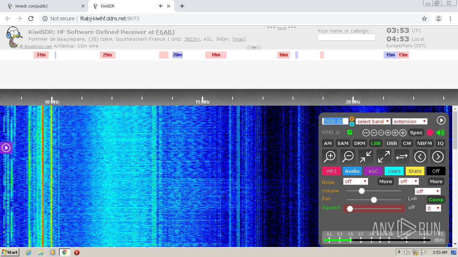Open first Noise off dropdown

(x=355, y=181)
